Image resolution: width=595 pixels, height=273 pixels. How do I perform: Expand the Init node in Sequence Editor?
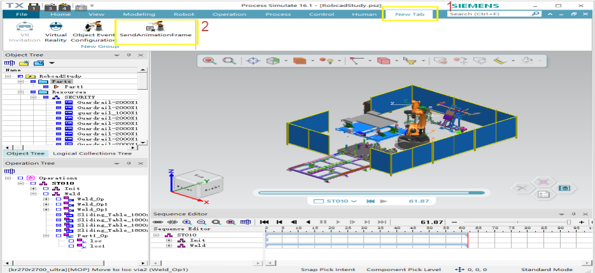point(169,241)
